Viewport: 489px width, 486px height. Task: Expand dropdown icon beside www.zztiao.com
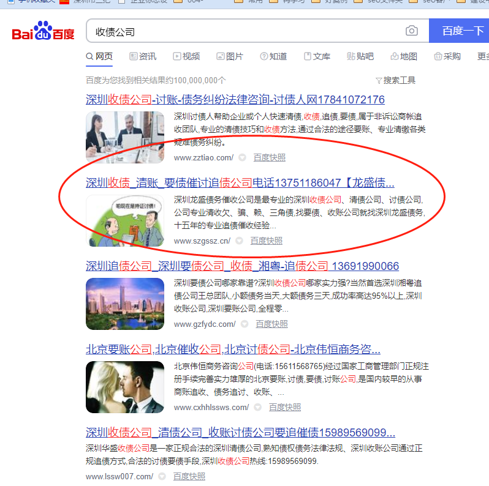point(242,158)
